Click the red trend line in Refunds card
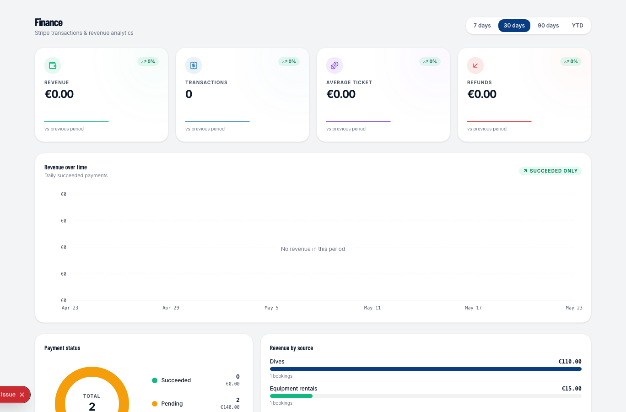Image resolution: width=626 pixels, height=412 pixels. pos(499,121)
